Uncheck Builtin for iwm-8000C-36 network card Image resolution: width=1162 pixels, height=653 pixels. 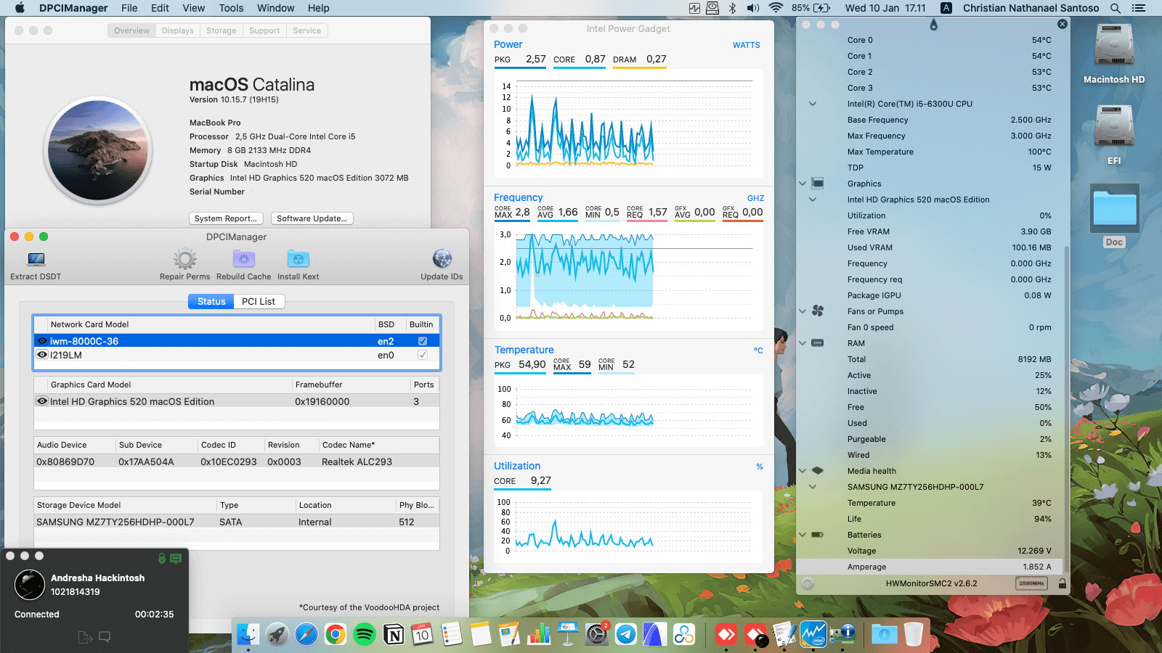pos(422,340)
